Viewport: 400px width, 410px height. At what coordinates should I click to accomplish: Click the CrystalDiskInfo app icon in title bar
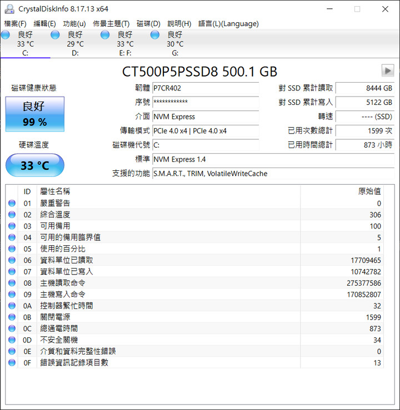click(9, 9)
